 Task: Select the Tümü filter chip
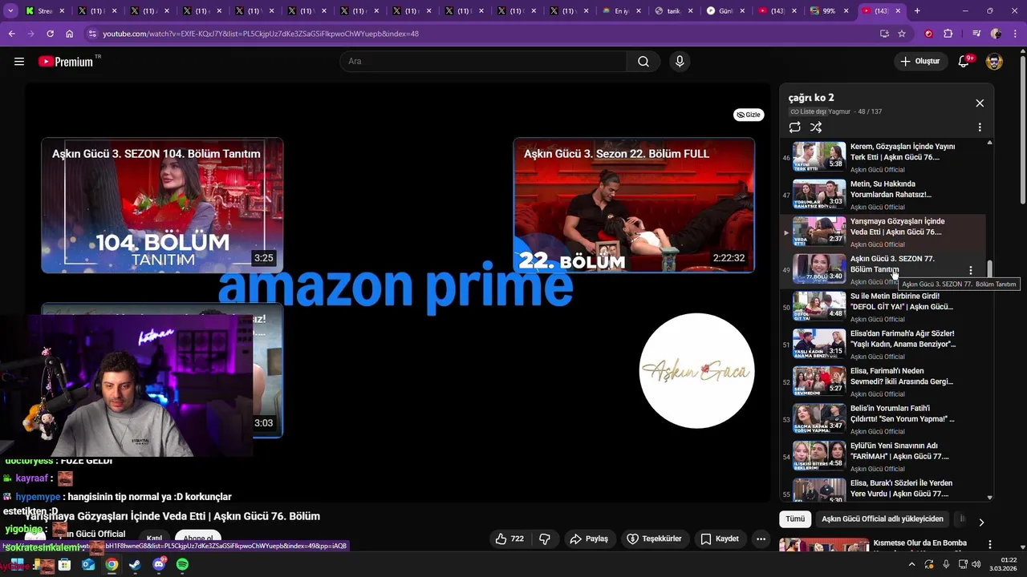(795, 519)
